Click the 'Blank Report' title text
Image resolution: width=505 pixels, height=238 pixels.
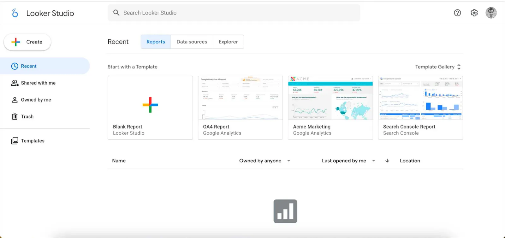click(x=128, y=127)
